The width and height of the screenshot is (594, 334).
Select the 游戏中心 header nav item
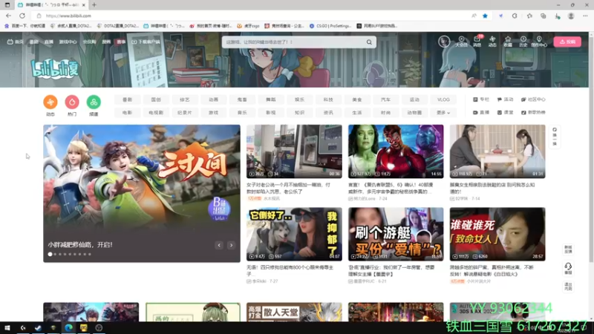68,42
